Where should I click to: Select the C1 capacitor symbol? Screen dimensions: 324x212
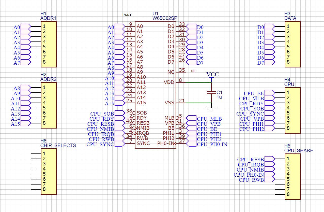210,92
